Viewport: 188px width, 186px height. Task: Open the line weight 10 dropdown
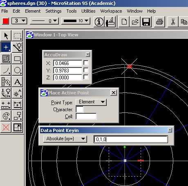pyautogui.click(x=76, y=21)
